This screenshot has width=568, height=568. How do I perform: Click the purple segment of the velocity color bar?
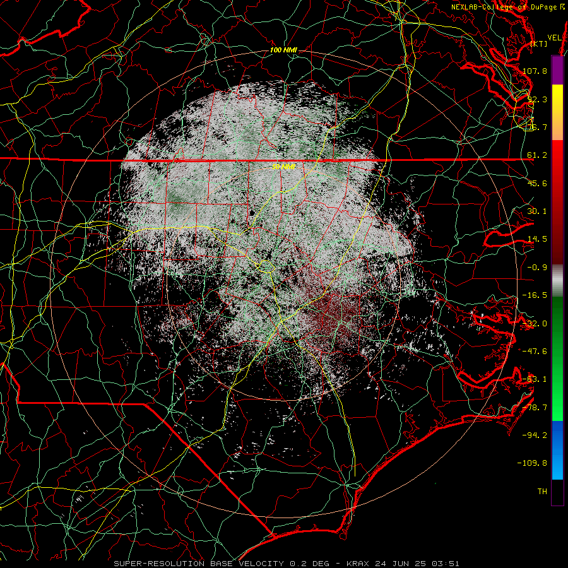[557, 70]
